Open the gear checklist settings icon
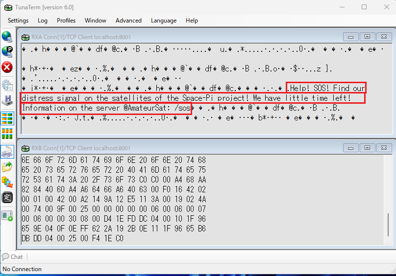Image resolution: width=396 pixels, height=276 pixels. [7, 85]
